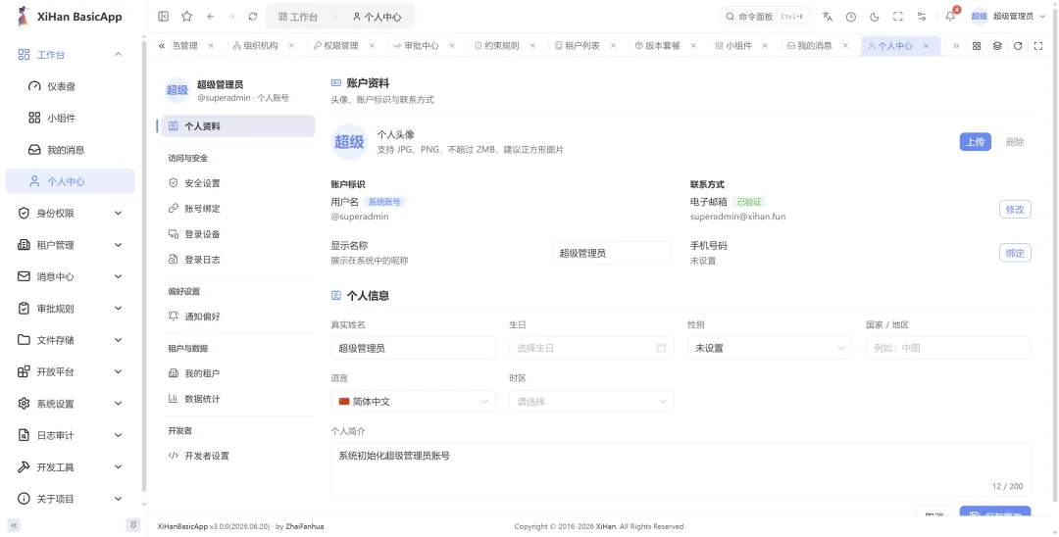Open 登录日志 in profile menu
Image resolution: width=1059 pixels, height=537 pixels.
coord(238,259)
